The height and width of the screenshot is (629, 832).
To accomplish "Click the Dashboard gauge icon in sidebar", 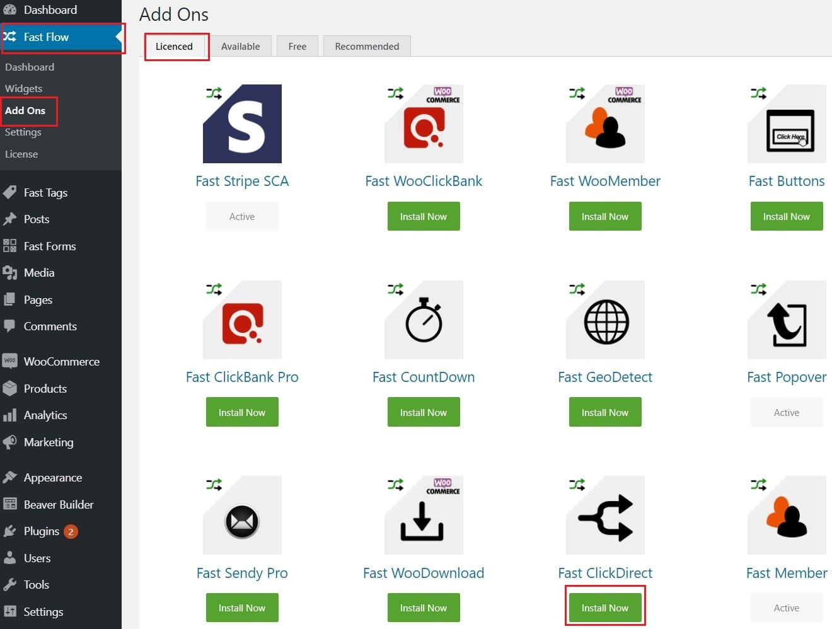I will click(9, 9).
